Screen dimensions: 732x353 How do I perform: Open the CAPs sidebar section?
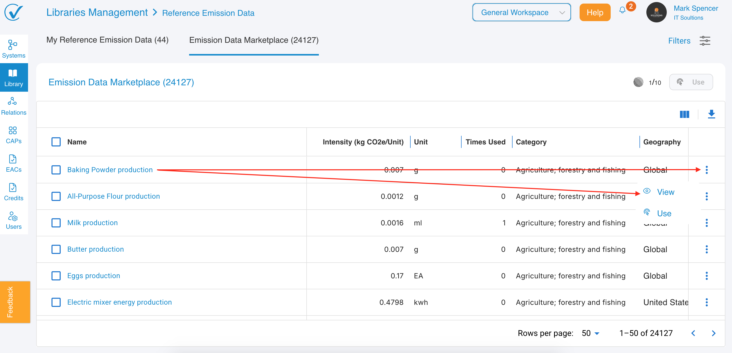click(14, 135)
